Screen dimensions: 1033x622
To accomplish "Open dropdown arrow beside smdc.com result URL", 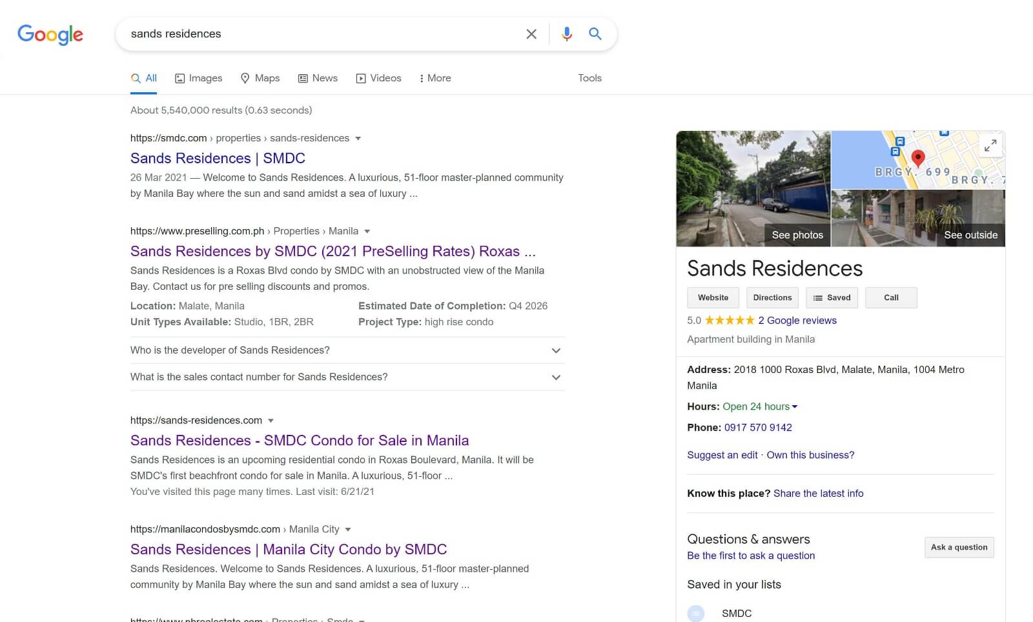I will tap(358, 139).
